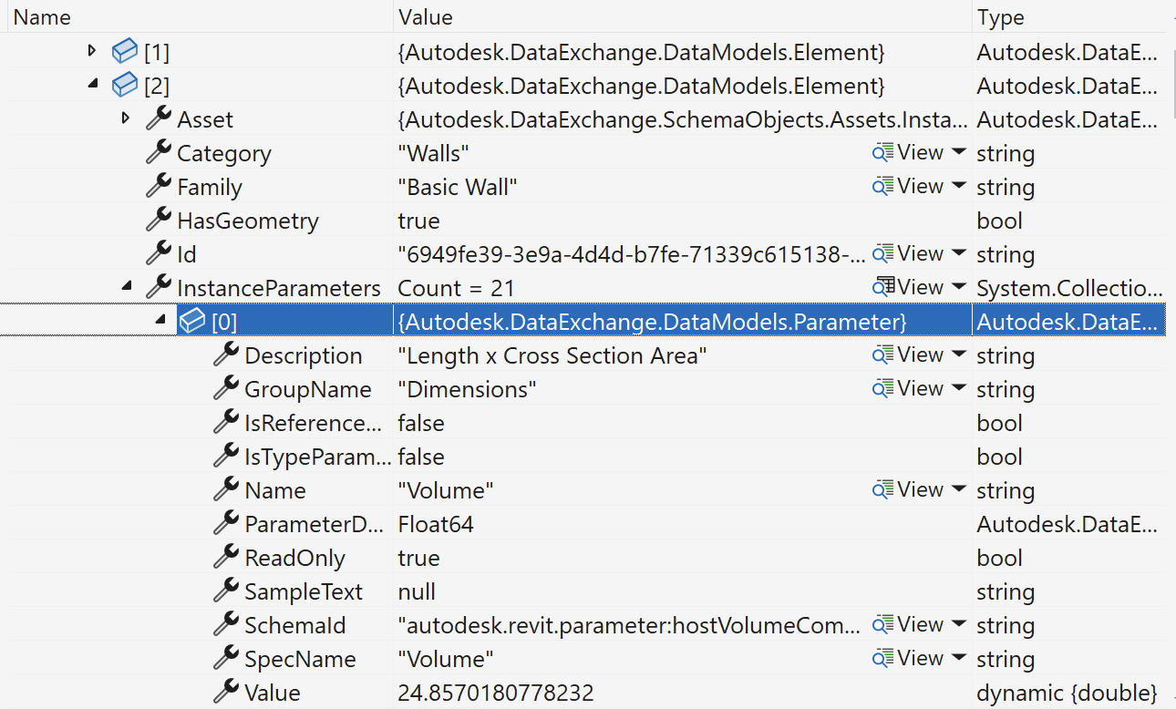Select the "Basic Wall" family value
The width and height of the screenshot is (1176, 709).
click(x=458, y=187)
